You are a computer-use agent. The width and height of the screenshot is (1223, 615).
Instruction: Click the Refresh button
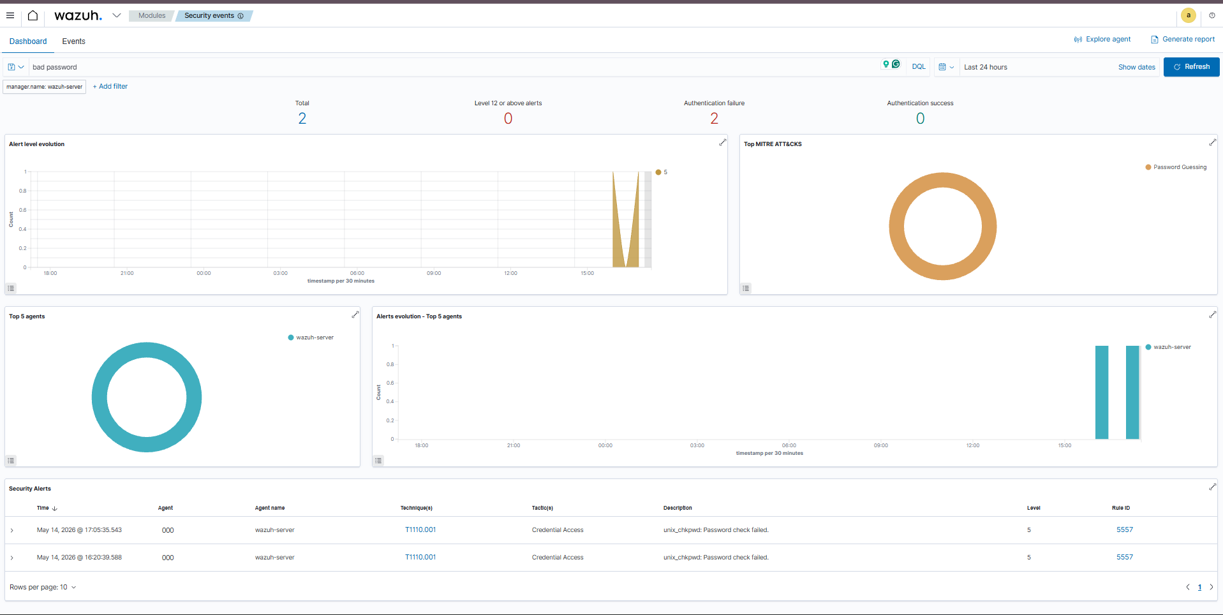click(1191, 67)
